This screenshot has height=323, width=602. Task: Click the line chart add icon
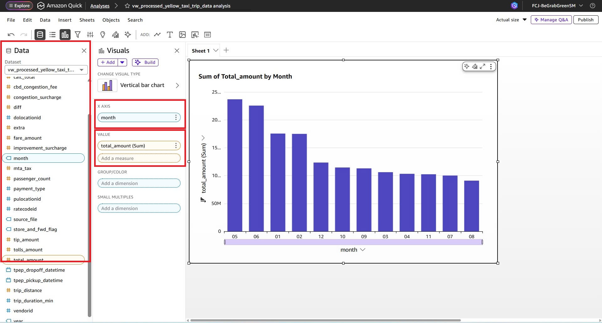click(157, 35)
